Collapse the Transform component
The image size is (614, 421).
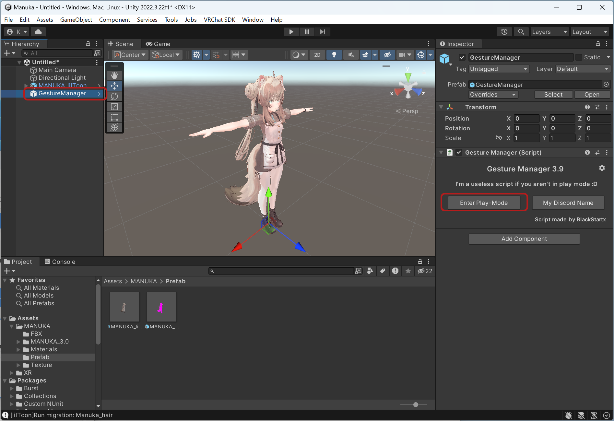coord(441,107)
